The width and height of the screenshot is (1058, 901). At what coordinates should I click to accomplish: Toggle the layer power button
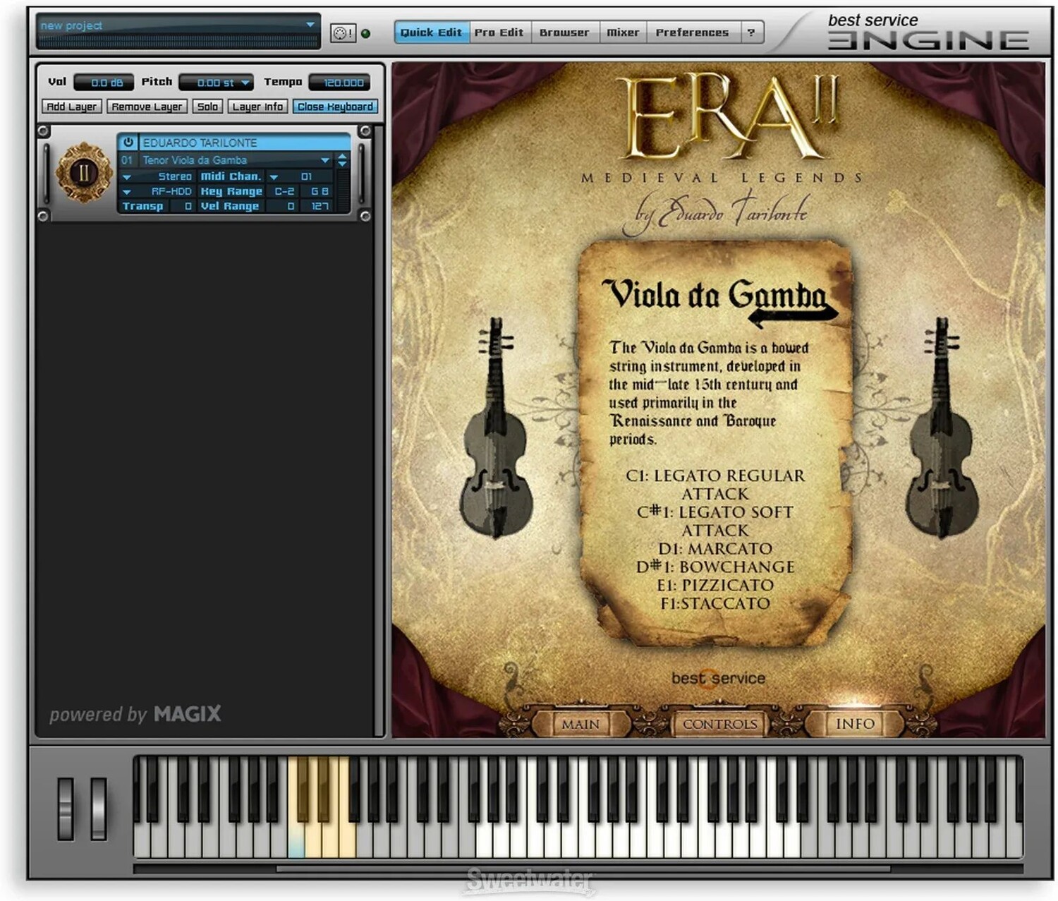tap(128, 143)
